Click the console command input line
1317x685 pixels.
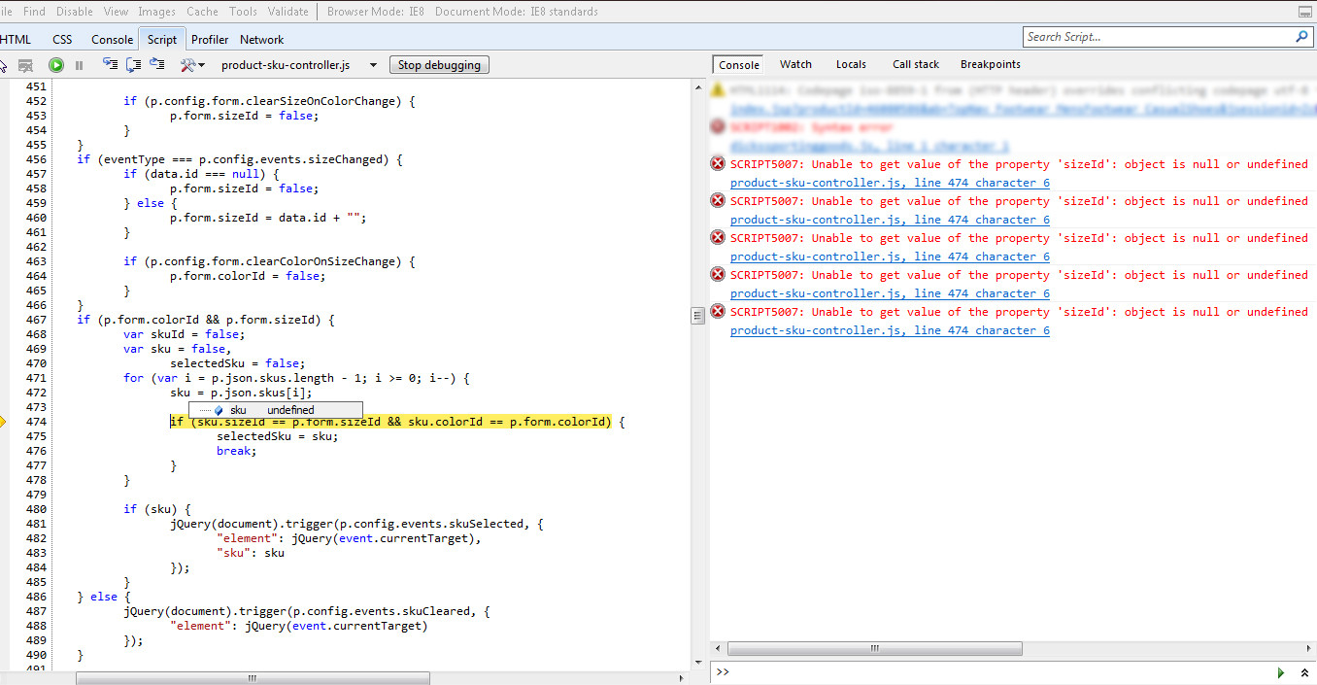pos(1000,672)
